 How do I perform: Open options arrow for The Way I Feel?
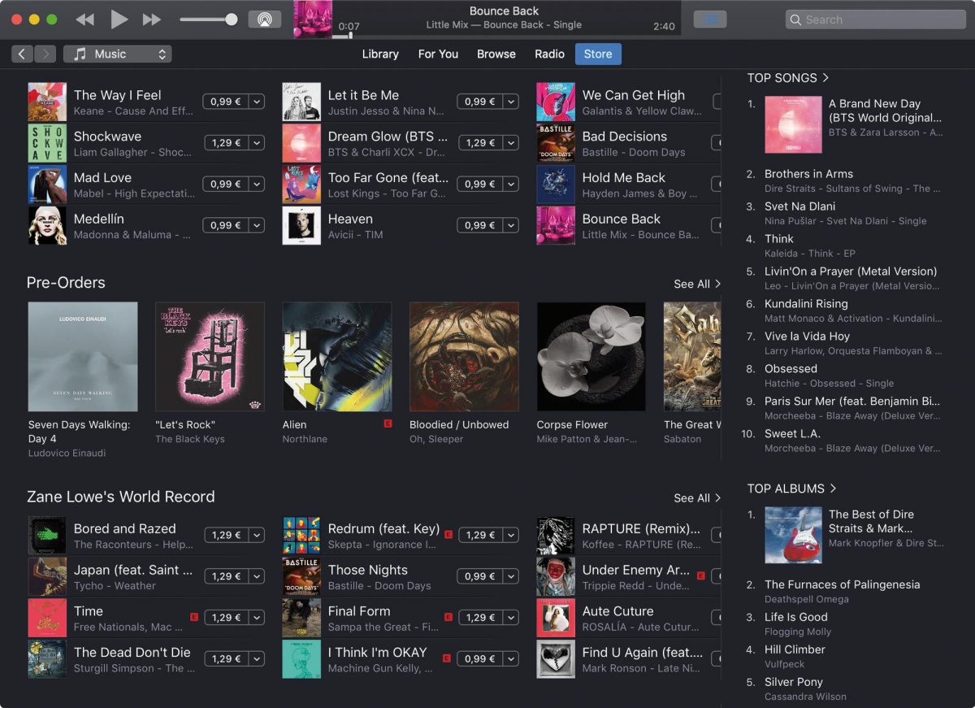[257, 102]
